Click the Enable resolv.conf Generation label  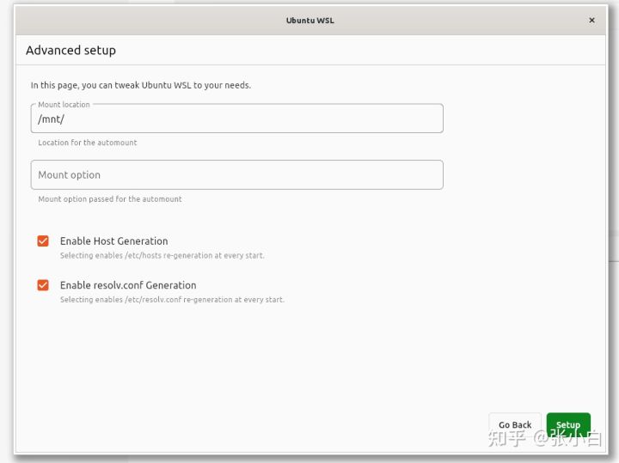pos(128,285)
